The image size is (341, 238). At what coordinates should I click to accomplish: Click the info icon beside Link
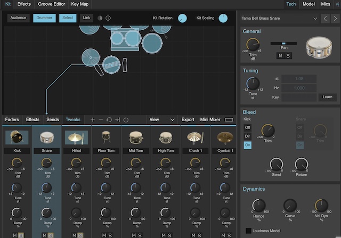pyautogui.click(x=108, y=18)
